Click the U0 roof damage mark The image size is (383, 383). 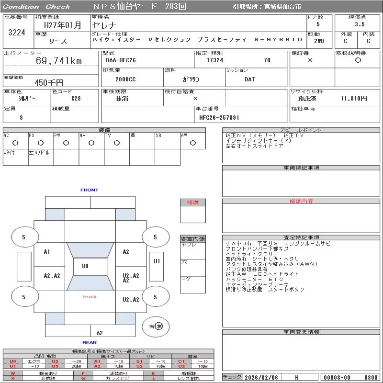tap(85, 266)
